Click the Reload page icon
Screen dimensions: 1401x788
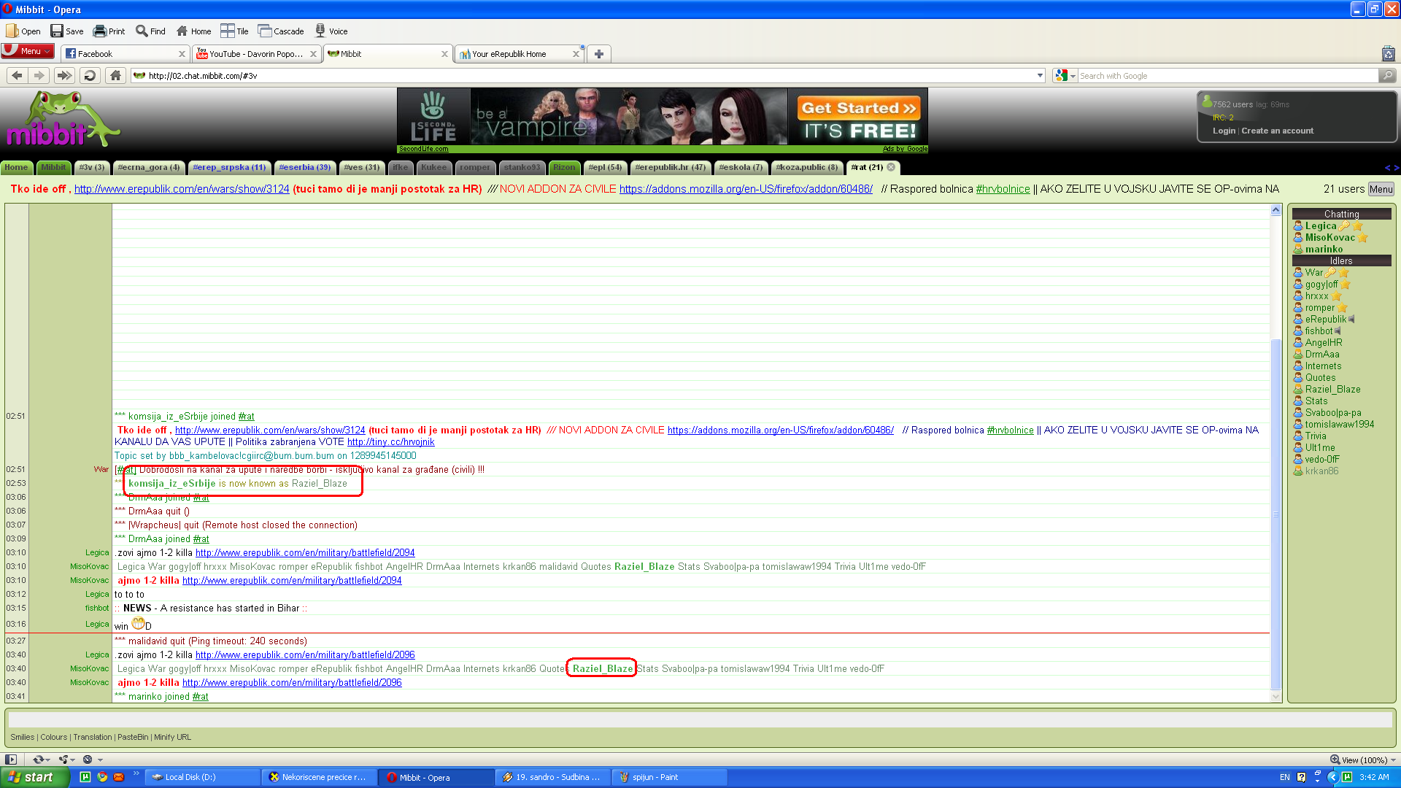tap(89, 75)
